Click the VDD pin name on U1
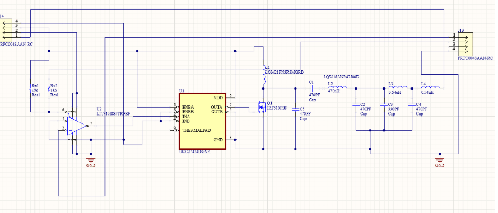 pyautogui.click(x=219, y=97)
